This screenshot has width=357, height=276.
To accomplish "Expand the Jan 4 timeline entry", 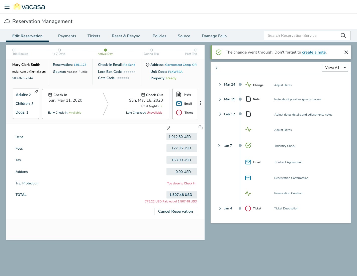I will [220, 208].
